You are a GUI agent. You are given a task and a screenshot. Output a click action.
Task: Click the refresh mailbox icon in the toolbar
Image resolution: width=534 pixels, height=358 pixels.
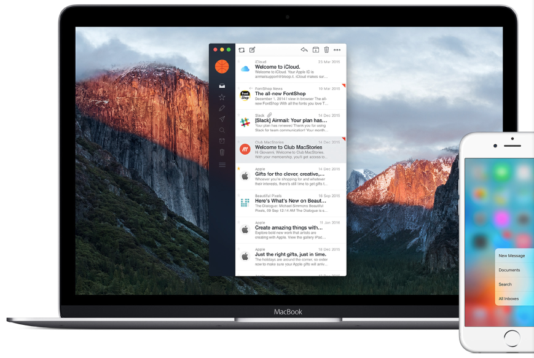pos(241,50)
